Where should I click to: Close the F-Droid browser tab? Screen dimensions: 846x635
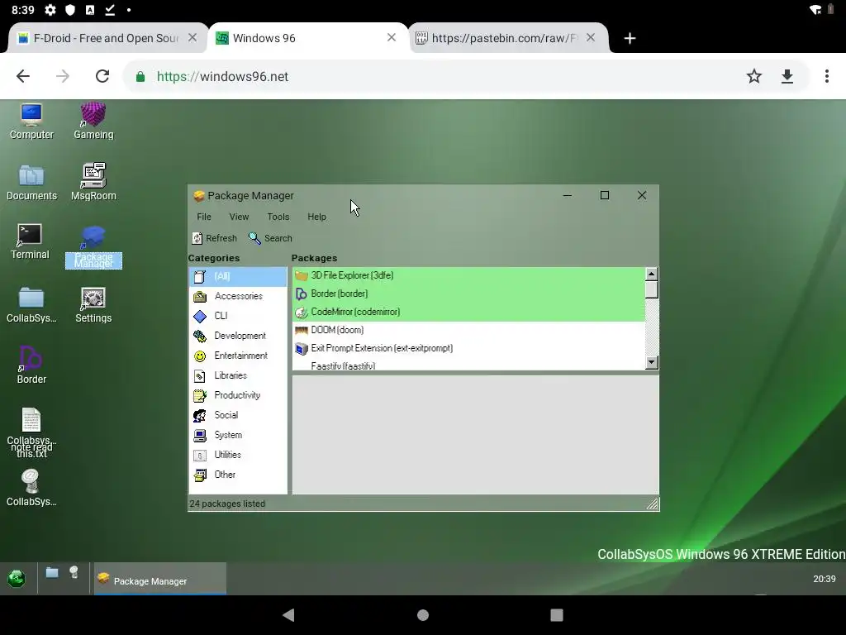pyautogui.click(x=192, y=37)
